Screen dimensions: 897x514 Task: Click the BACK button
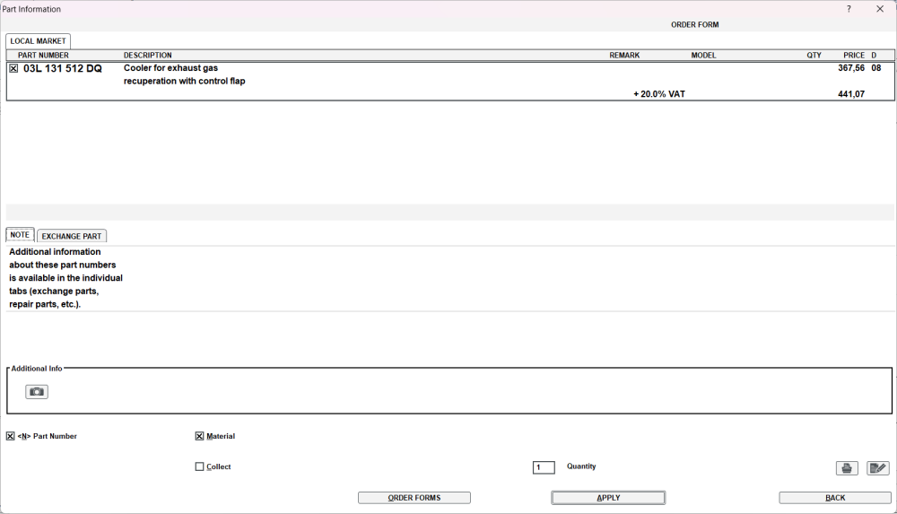click(834, 497)
